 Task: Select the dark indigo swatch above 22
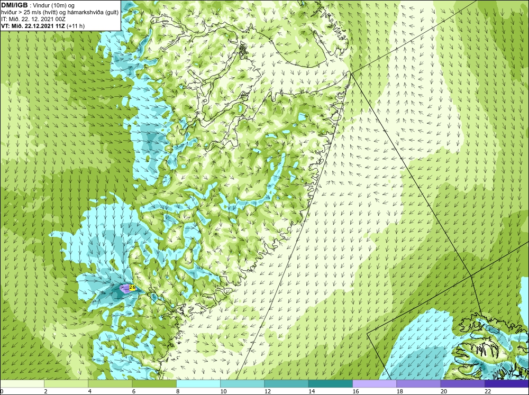pos(506,384)
